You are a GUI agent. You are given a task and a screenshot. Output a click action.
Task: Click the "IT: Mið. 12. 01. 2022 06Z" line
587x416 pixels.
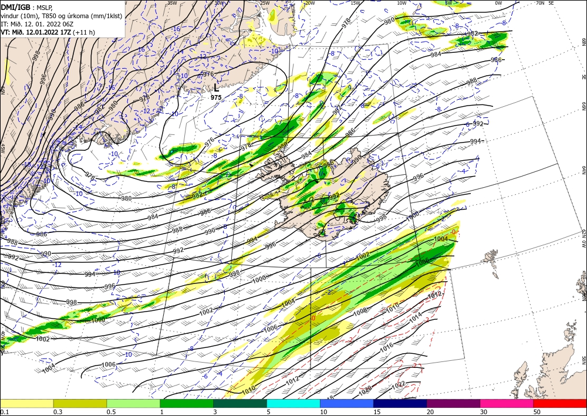[x=36, y=24]
